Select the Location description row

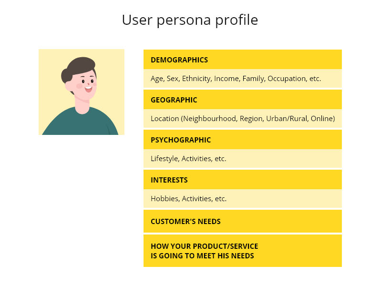(x=242, y=119)
